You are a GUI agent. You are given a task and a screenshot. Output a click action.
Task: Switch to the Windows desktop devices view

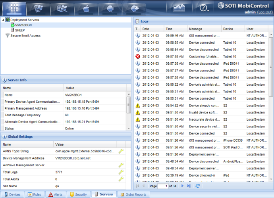click(x=62, y=9)
